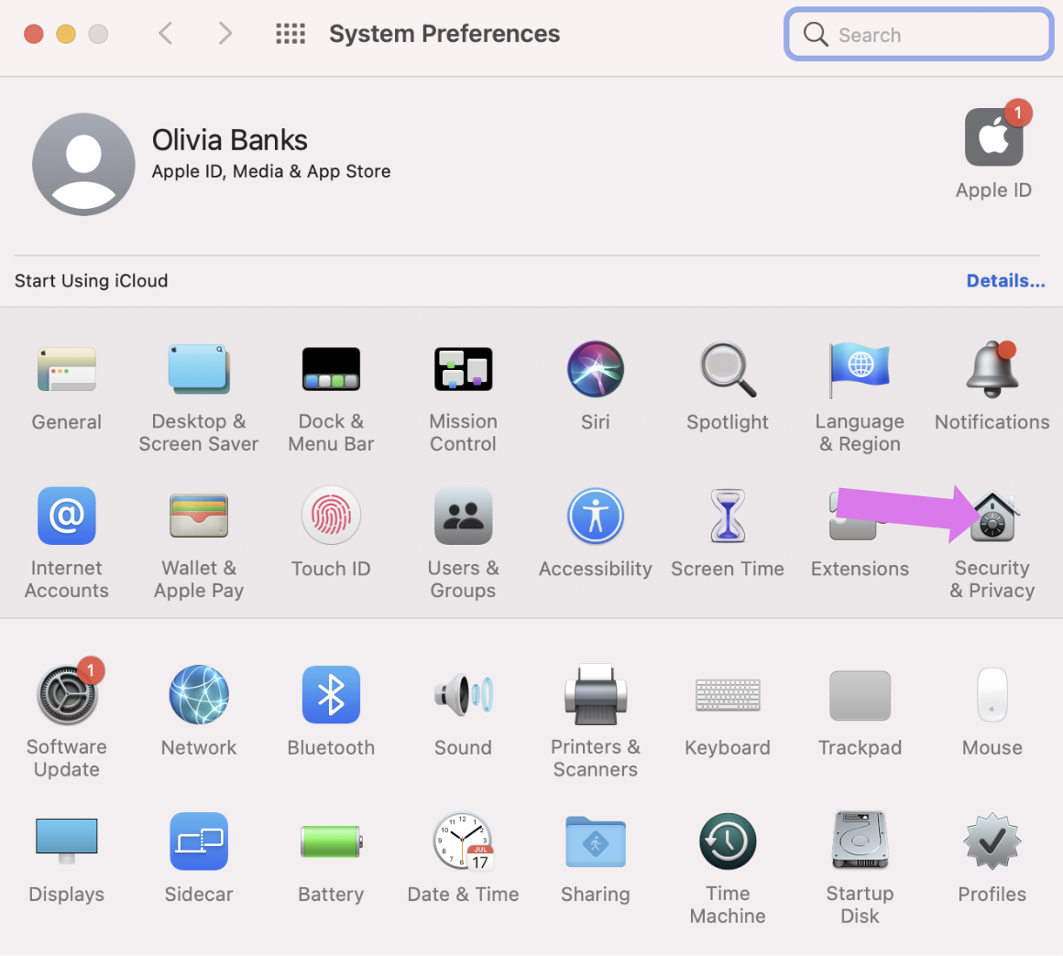Click the iCloud Details... link
The width and height of the screenshot is (1063, 956).
coord(1005,280)
